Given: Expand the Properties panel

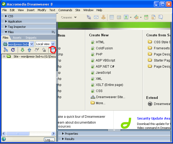Looking at the screenshot, I should pos(63,134).
